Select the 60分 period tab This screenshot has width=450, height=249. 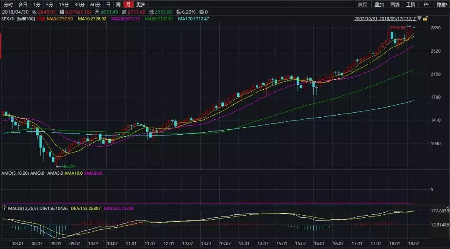point(95,4)
